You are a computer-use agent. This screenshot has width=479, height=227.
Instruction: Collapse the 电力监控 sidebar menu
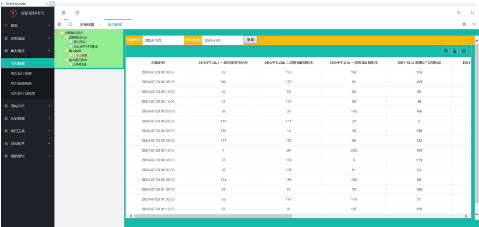[x=27, y=50]
